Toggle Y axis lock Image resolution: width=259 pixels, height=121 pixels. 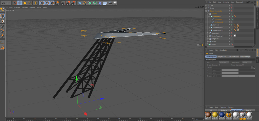47,3
